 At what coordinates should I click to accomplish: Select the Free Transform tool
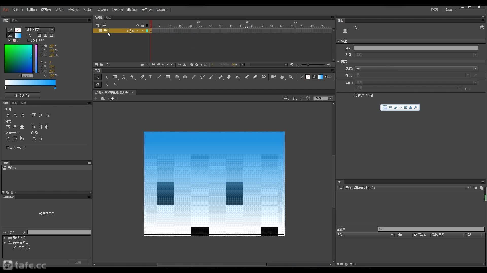115,77
